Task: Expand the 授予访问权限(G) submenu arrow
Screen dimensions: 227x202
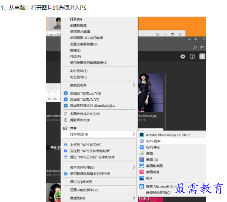Action: [x=134, y=167]
